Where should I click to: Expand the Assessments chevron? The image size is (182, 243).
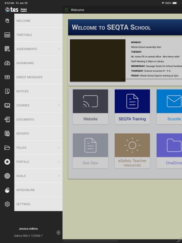tap(59, 49)
